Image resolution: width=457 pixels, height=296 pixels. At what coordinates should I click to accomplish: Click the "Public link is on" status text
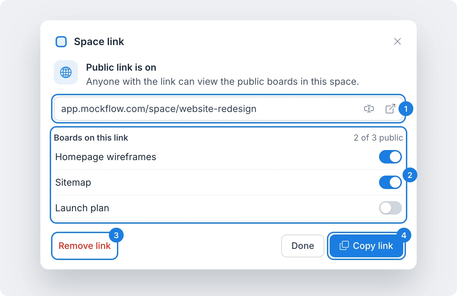coord(121,67)
